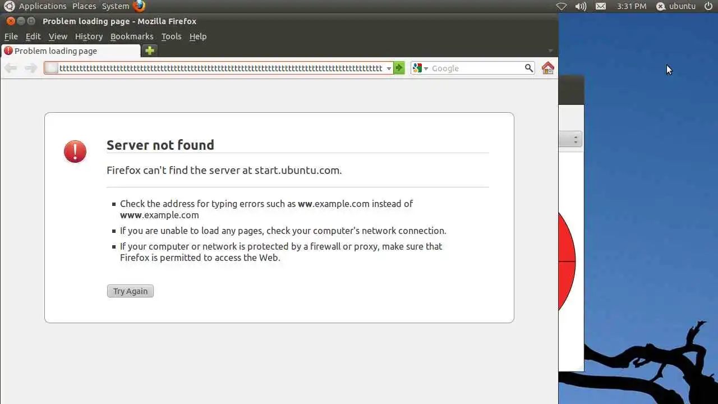
Task: Click the green Go arrow button
Action: tap(399, 68)
